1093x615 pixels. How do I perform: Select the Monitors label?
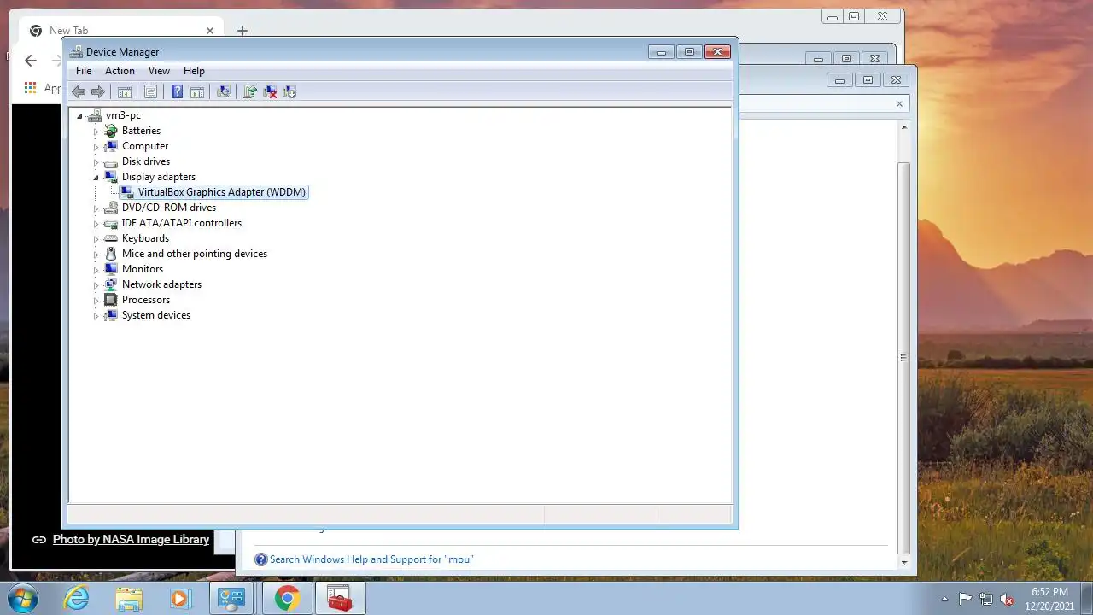click(143, 269)
